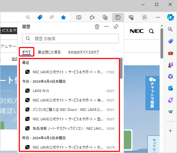Image resolution: width=177 pixels, height=153 pixels.
Task: Open sidebar Games chess icon
Action: pyautogui.click(x=171, y=65)
